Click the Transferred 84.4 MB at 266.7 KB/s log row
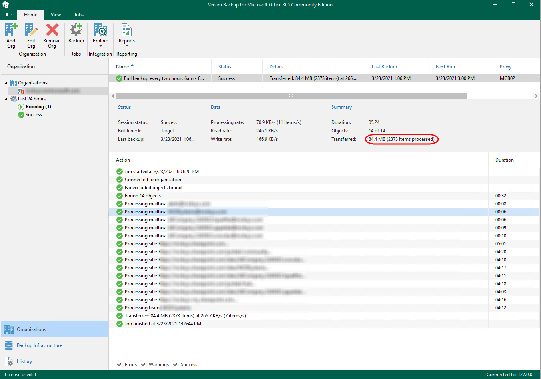This screenshot has width=541, height=379. (x=324, y=316)
